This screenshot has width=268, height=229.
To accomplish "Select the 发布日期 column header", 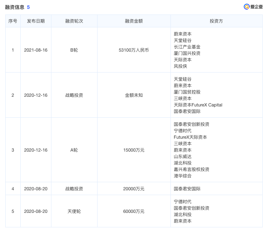I will [36, 21].
